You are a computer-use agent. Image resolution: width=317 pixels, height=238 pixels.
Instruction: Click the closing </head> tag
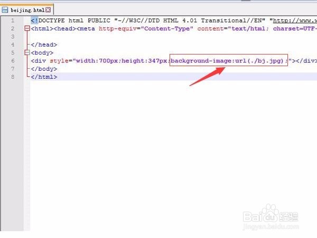pyautogui.click(x=44, y=45)
